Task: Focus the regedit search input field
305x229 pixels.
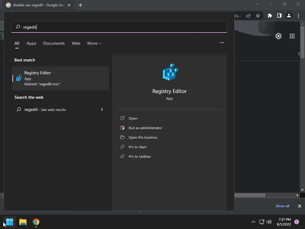Action: 119,27
